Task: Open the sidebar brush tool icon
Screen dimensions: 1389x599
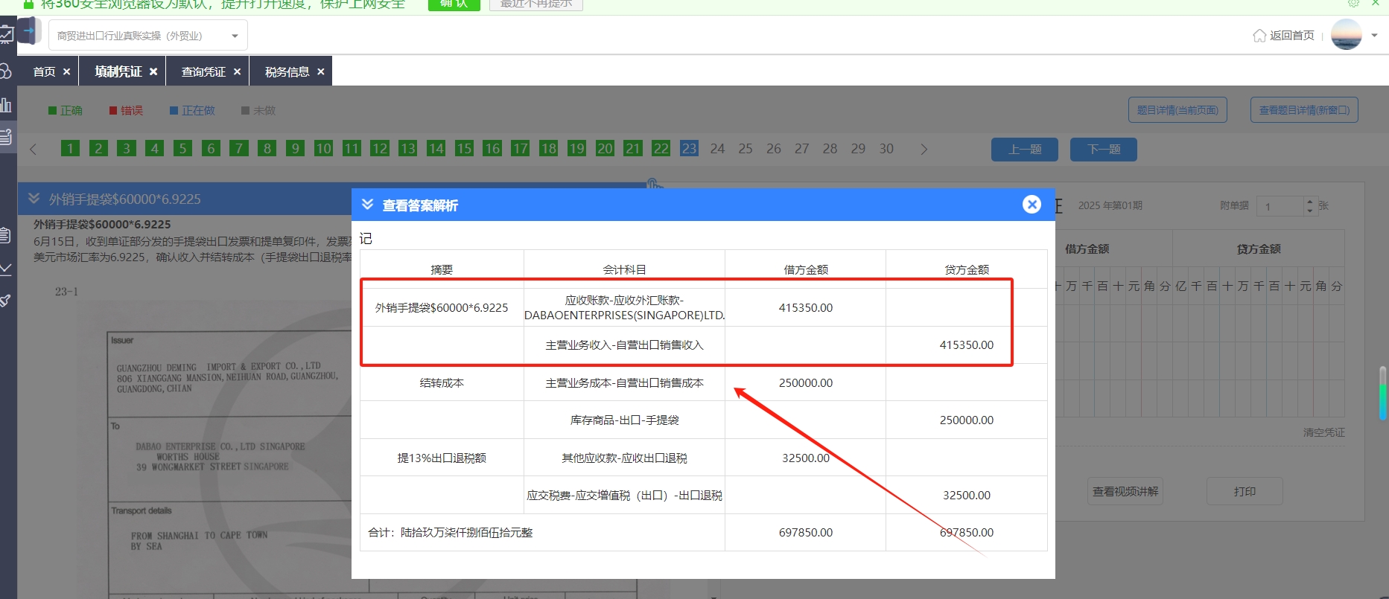Action: click(5, 301)
